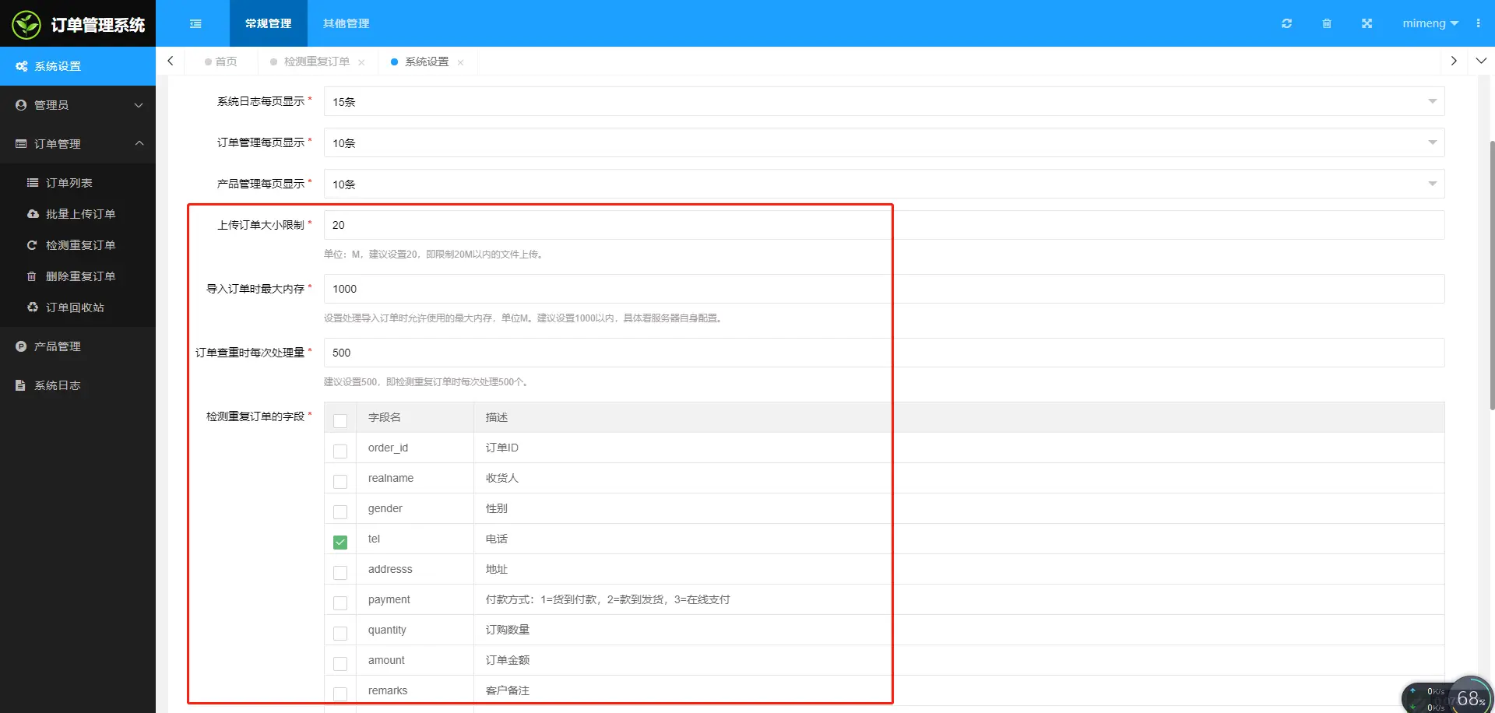
Task: Open the 首页 breadcrumb tab
Action: click(x=220, y=61)
